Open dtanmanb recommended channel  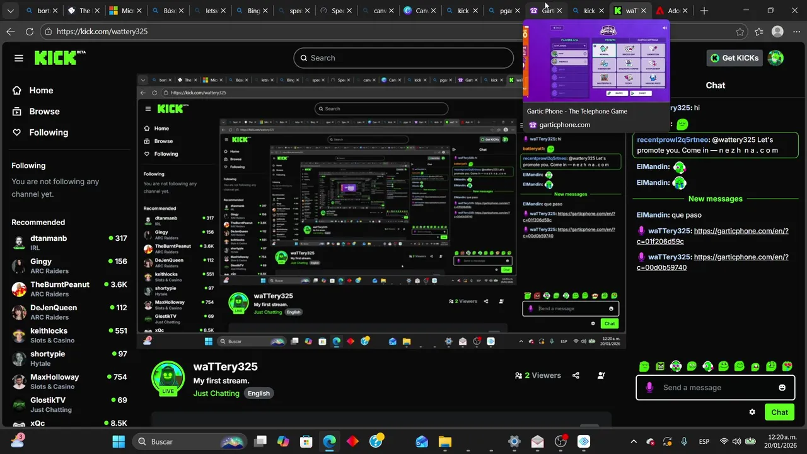[69, 243]
